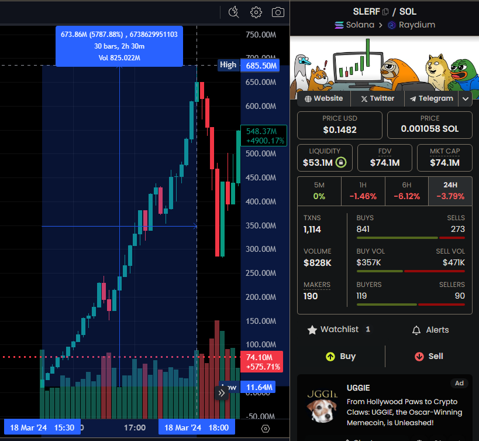Screen dimensions: 479x441
Task: Click the Sell button
Action: [x=429, y=357]
